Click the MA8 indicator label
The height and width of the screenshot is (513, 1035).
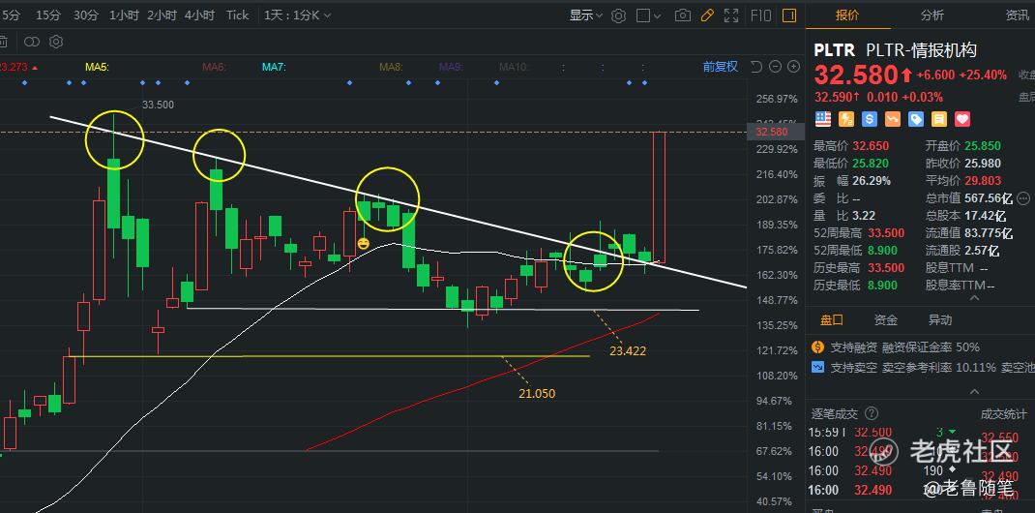tap(392, 66)
